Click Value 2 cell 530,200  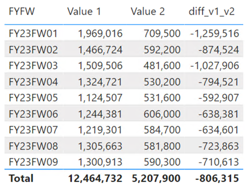point(162,82)
